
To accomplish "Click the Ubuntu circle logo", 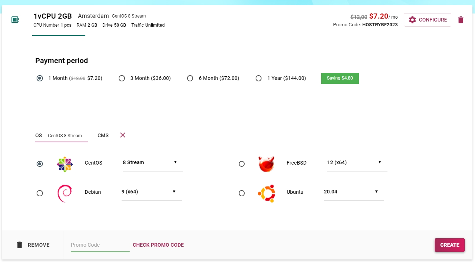I will pyautogui.click(x=266, y=193).
